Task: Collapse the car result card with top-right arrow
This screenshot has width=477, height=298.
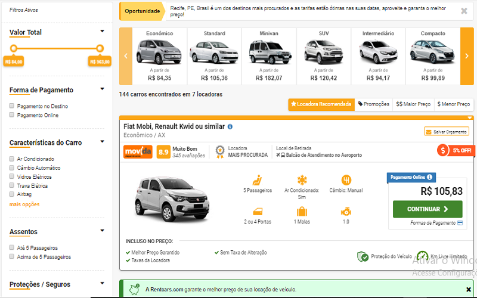Action: click(x=470, y=117)
